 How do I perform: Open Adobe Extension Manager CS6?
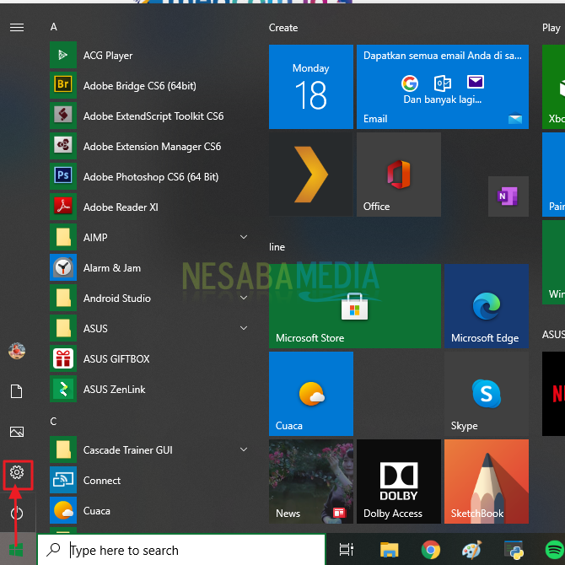click(149, 146)
